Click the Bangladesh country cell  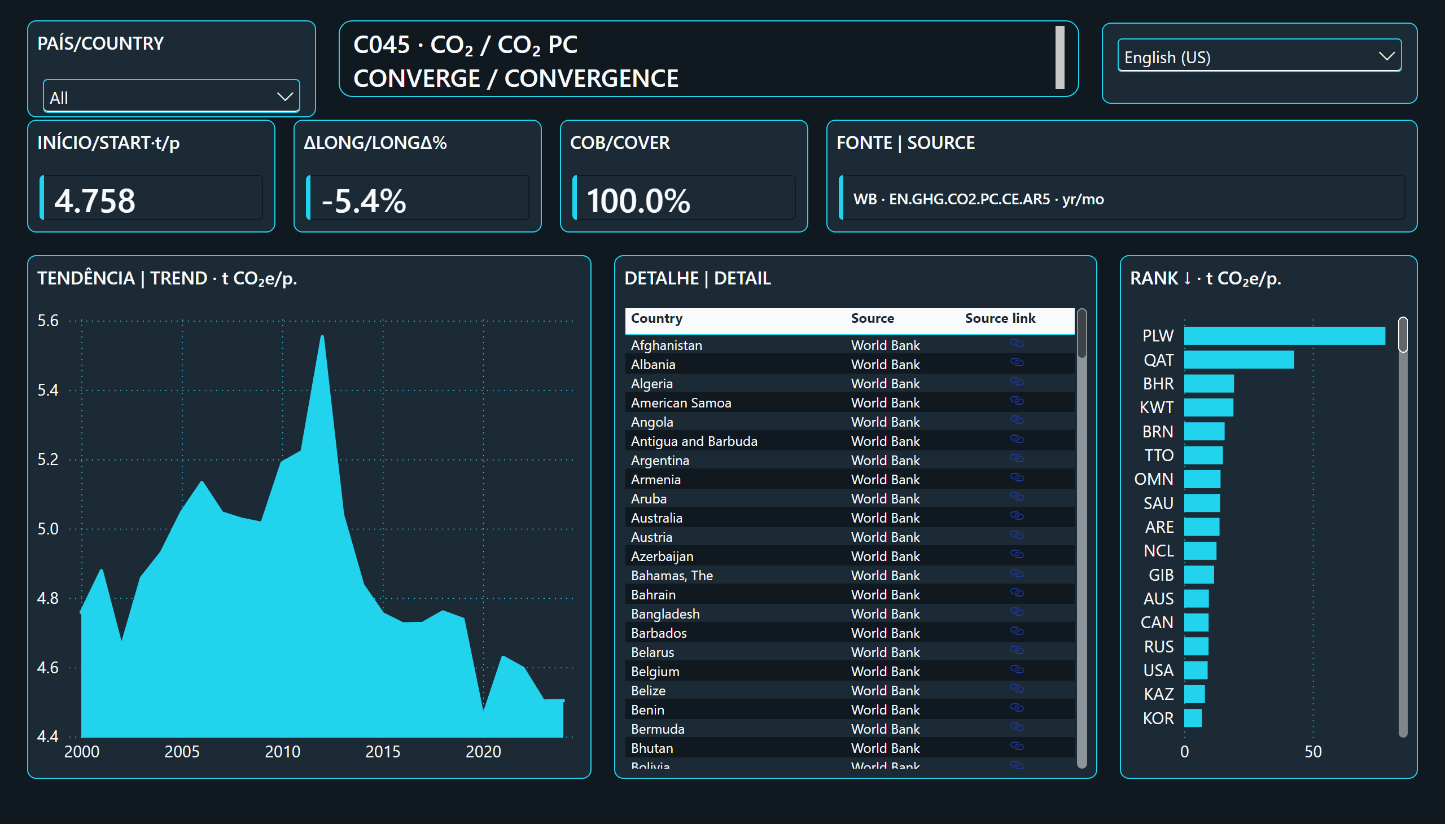coord(665,614)
